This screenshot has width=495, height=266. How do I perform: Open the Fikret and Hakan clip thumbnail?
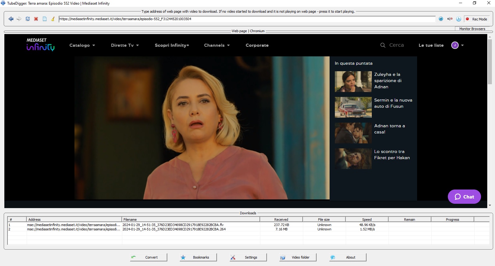353,159
